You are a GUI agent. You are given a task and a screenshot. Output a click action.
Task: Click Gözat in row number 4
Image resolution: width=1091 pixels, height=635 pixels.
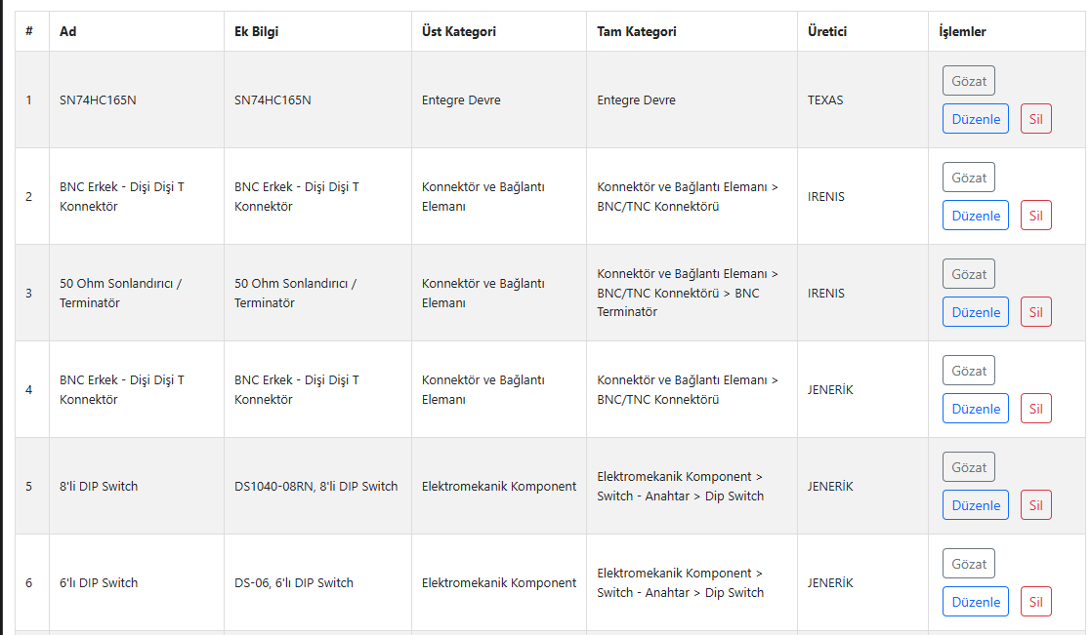click(x=968, y=371)
